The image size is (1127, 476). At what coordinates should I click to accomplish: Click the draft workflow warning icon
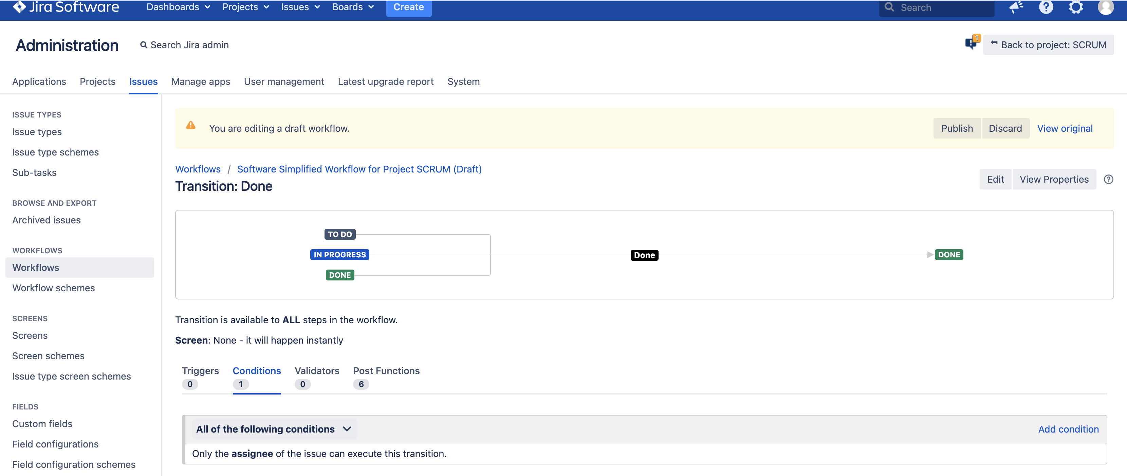coord(191,126)
